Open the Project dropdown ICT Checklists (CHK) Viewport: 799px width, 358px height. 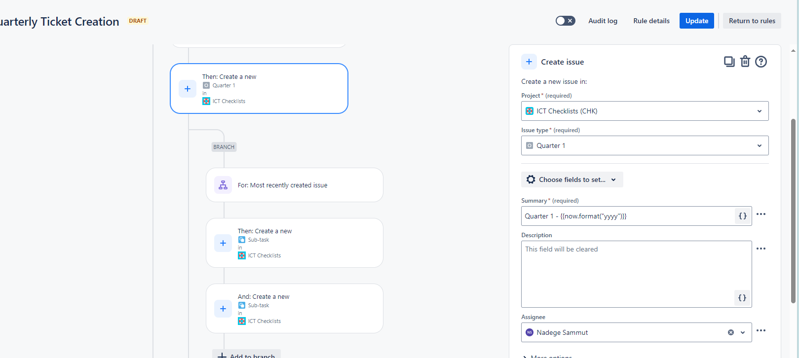pyautogui.click(x=645, y=111)
